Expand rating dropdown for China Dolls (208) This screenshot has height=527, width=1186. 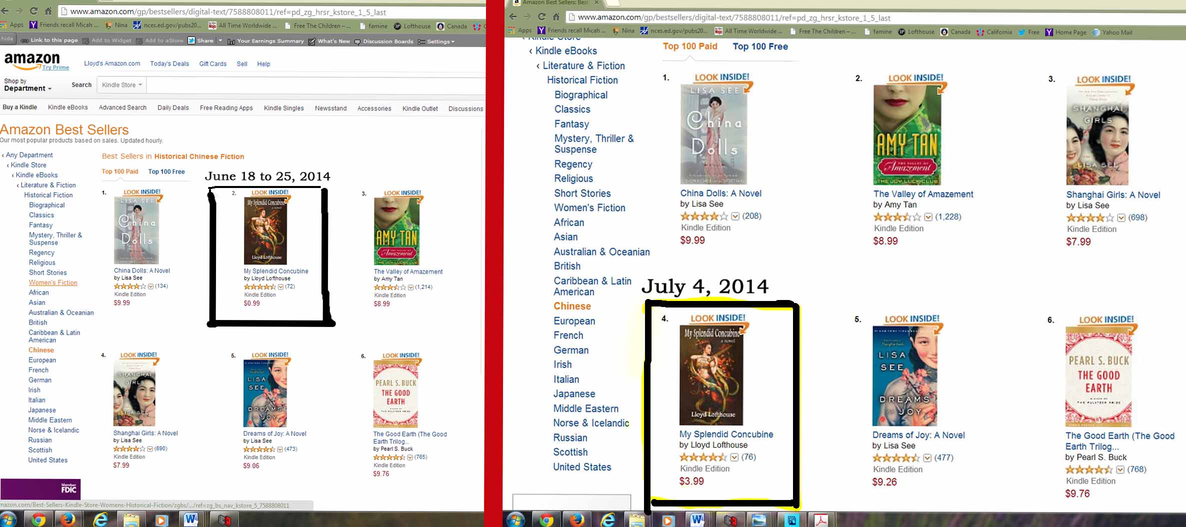(x=735, y=216)
